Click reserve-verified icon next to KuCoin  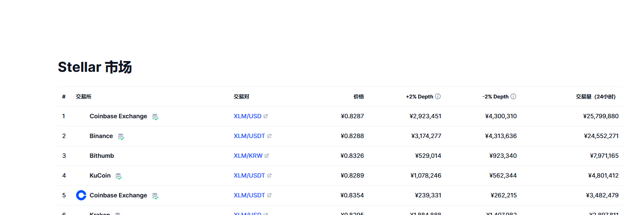119,176
